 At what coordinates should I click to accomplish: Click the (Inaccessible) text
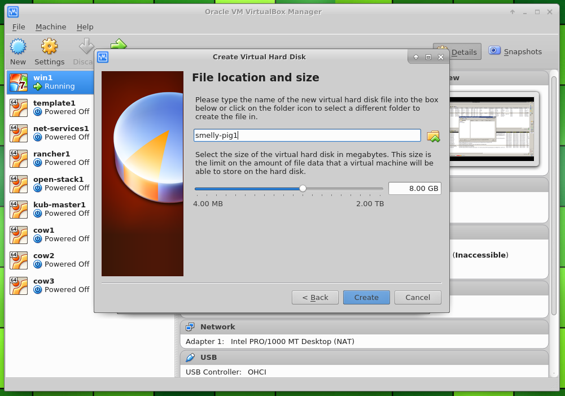click(480, 255)
